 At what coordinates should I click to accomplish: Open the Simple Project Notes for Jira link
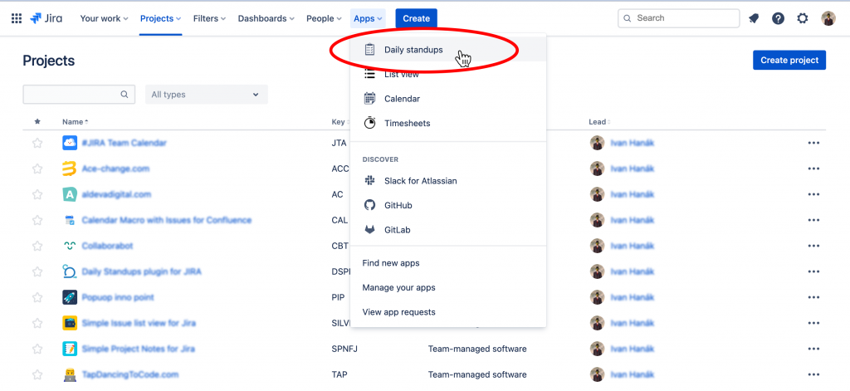tap(139, 349)
